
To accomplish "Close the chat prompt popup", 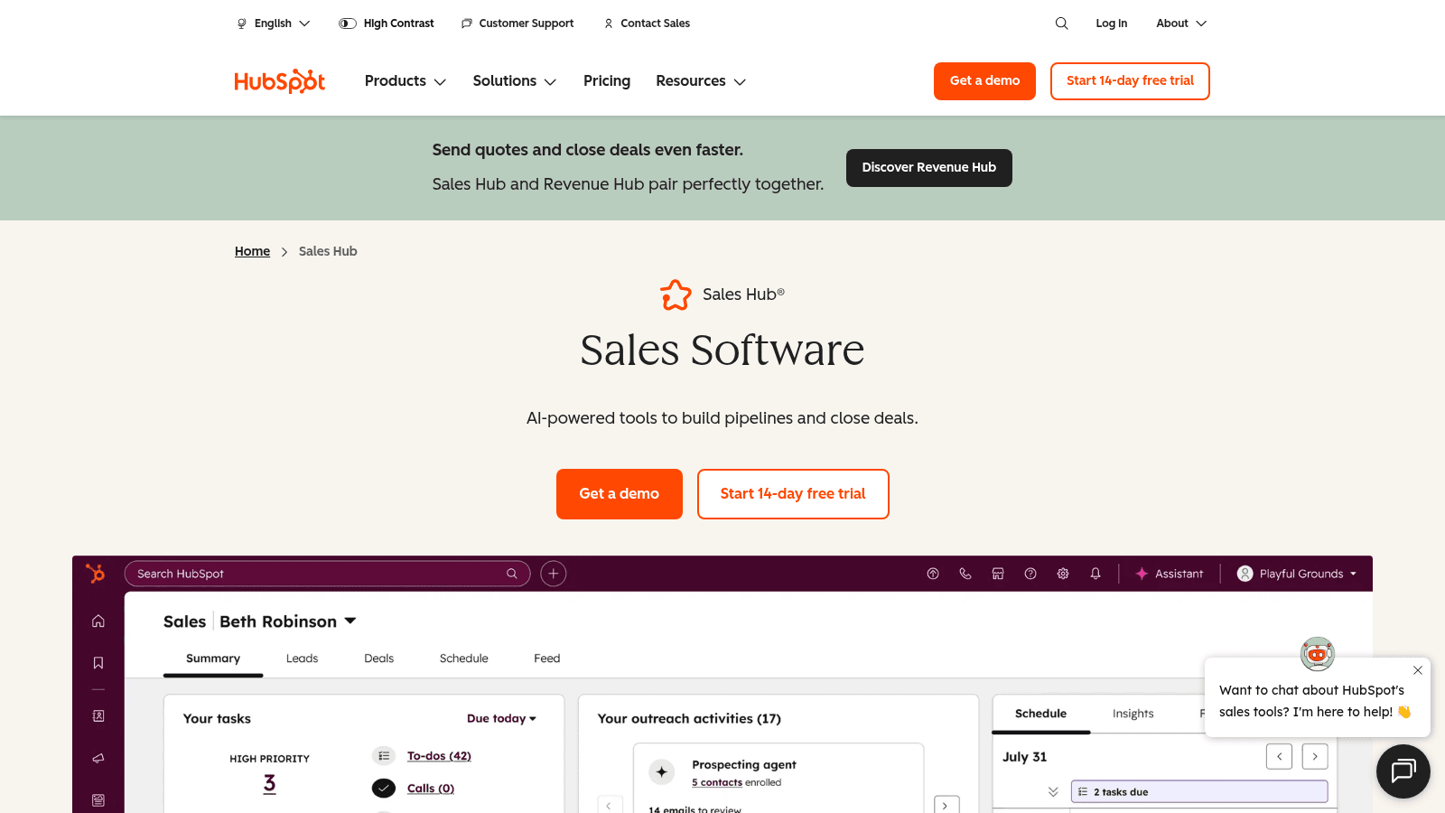I will pyautogui.click(x=1418, y=670).
